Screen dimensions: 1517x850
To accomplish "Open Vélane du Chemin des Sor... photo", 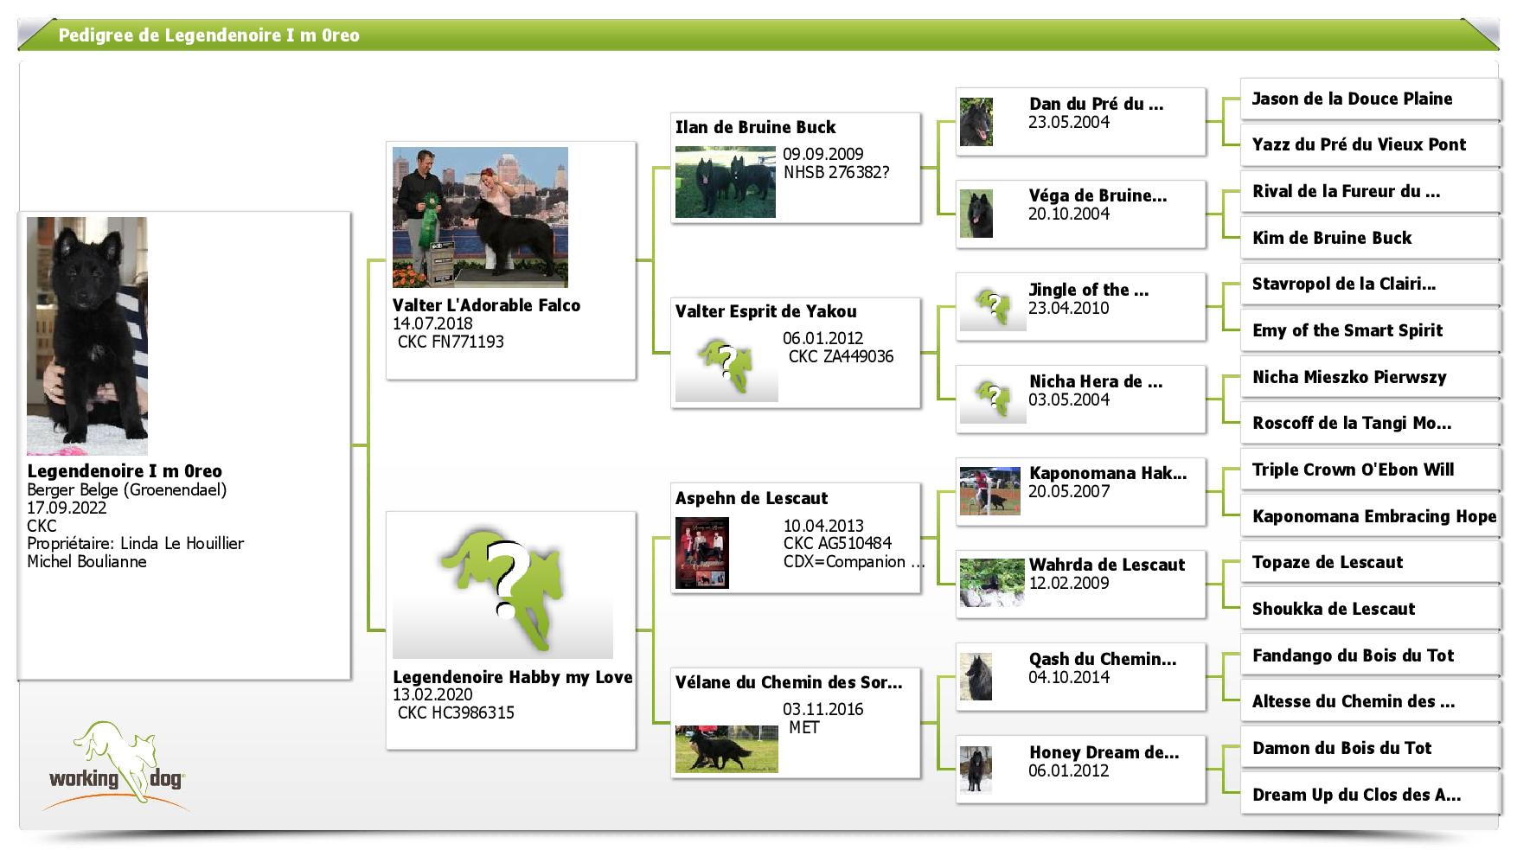I will tap(726, 749).
